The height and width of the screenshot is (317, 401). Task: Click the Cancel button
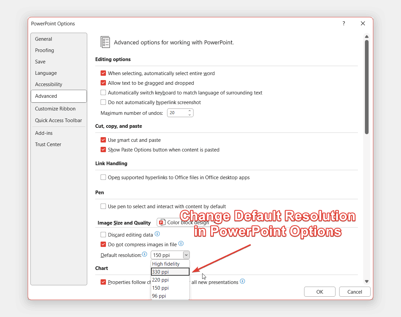coord(355,291)
